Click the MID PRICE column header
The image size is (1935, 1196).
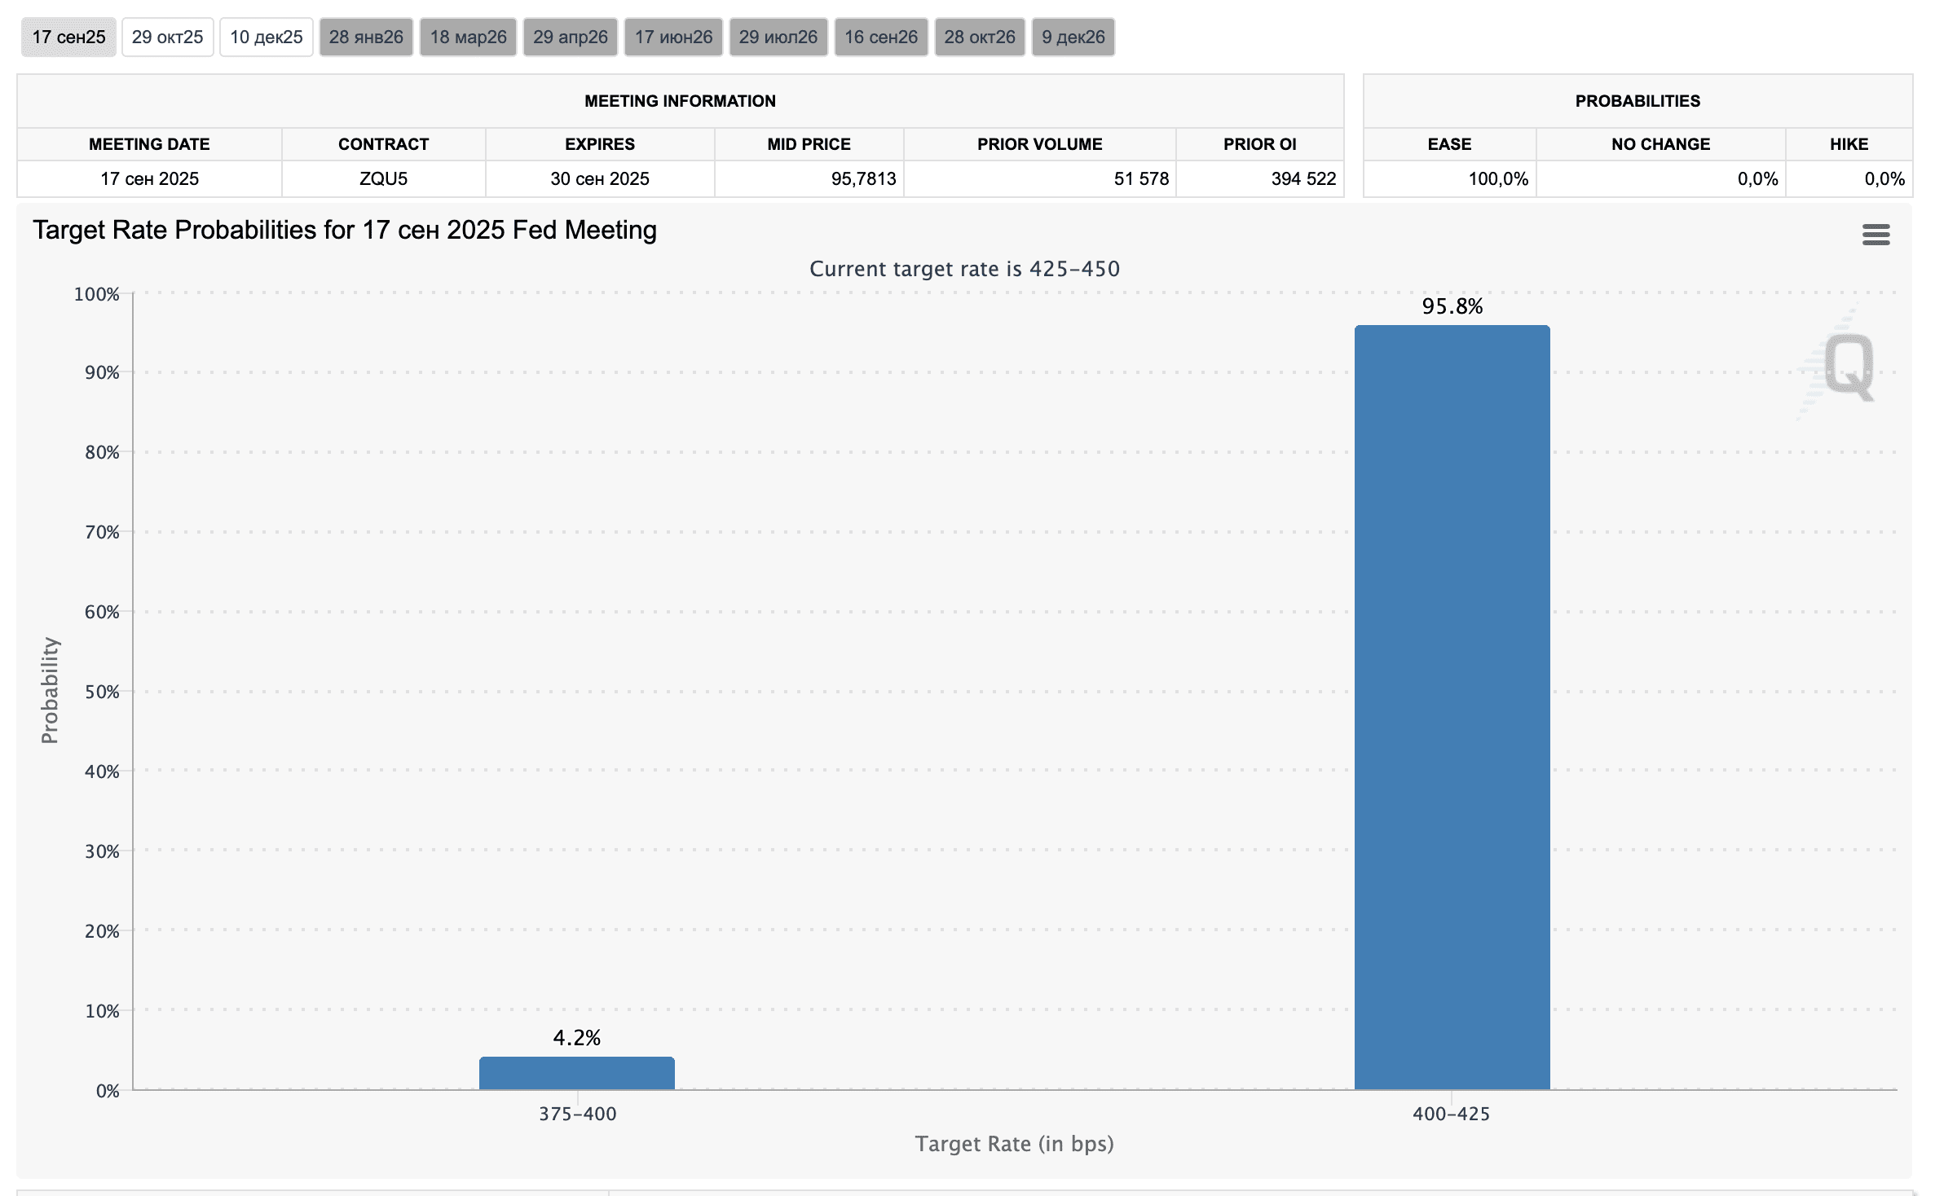[x=809, y=144]
